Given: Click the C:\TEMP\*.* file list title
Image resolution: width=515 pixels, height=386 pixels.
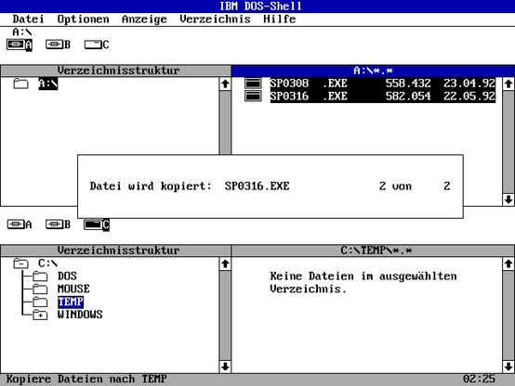Looking at the screenshot, I should (x=373, y=251).
